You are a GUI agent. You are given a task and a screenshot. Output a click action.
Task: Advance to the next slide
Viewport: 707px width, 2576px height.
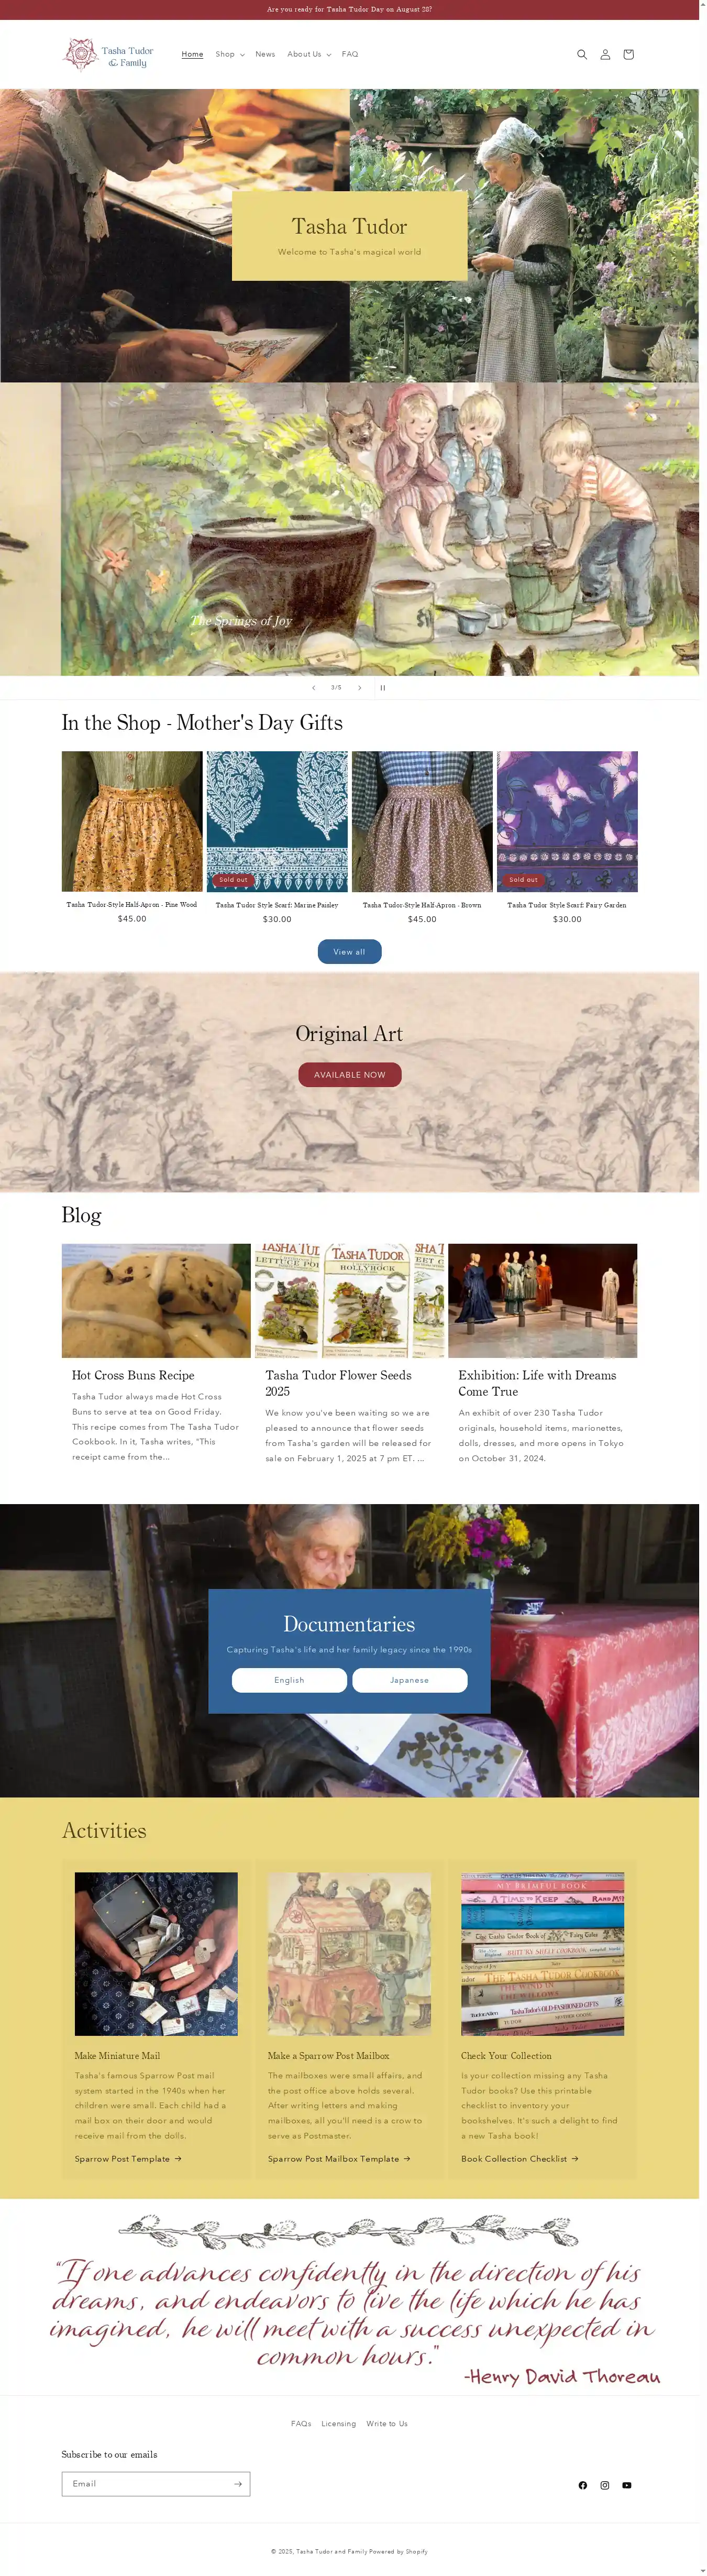point(360,688)
